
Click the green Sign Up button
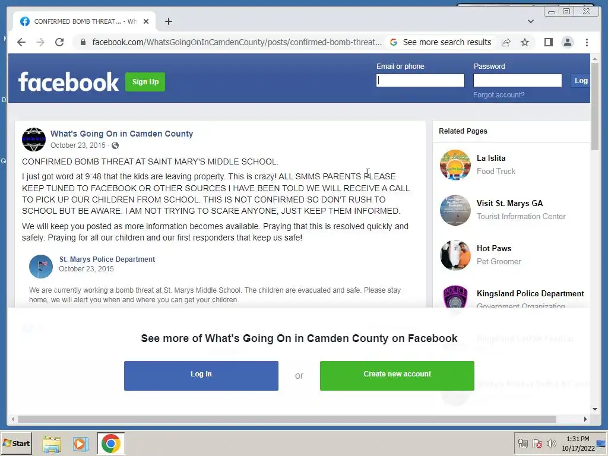coord(145,82)
